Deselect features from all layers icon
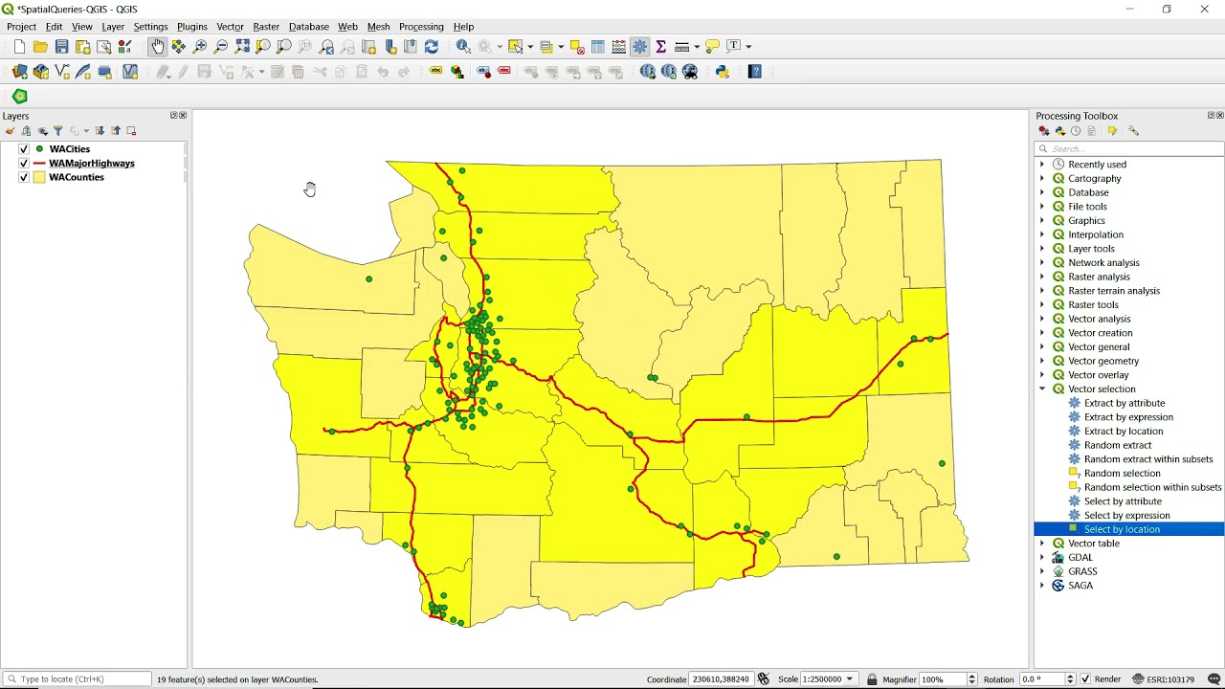Viewport: 1225px width, 689px height. (x=577, y=46)
